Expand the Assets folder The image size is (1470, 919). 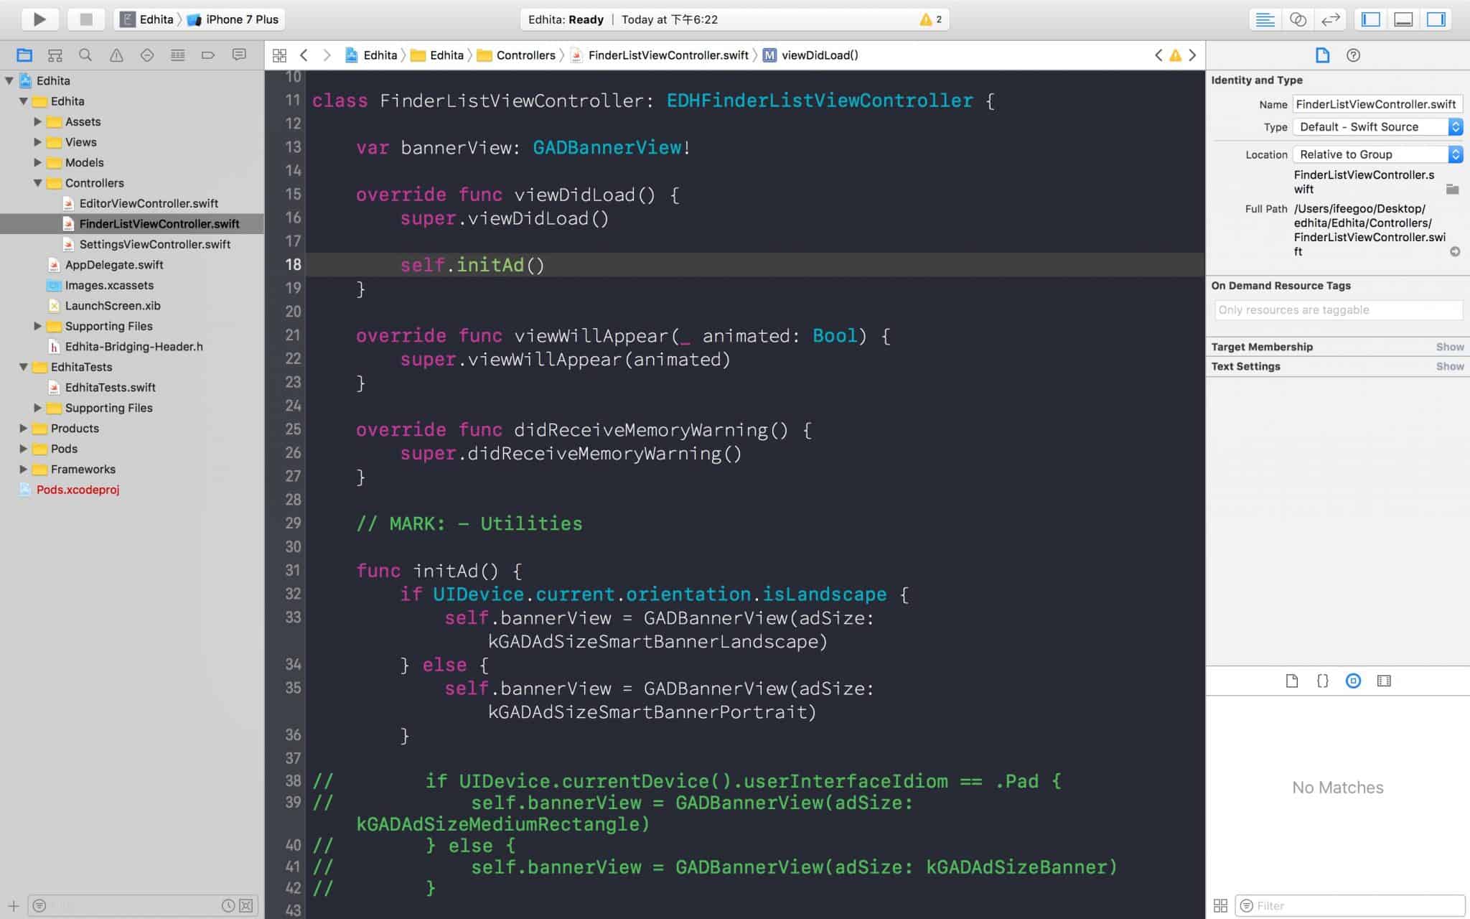pos(38,121)
